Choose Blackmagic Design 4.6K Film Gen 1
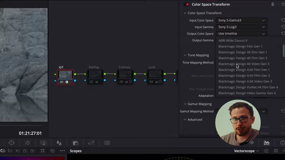 (x=244, y=70)
